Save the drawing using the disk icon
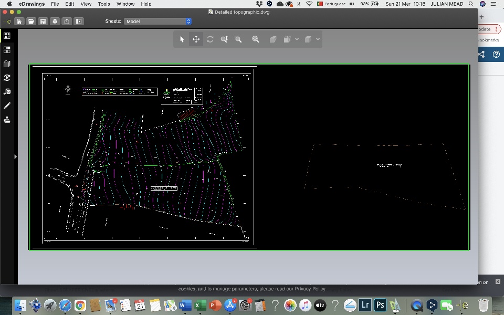Image resolution: width=504 pixels, height=315 pixels. pyautogui.click(x=43, y=22)
